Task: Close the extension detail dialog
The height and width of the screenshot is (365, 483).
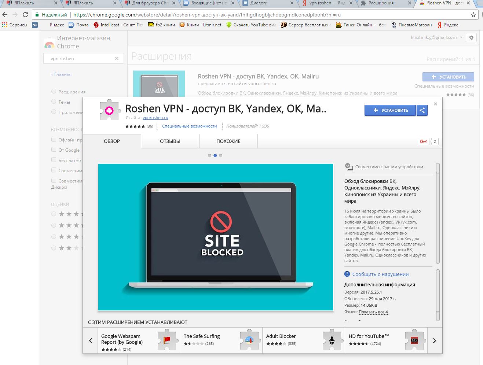Action: 435,104
